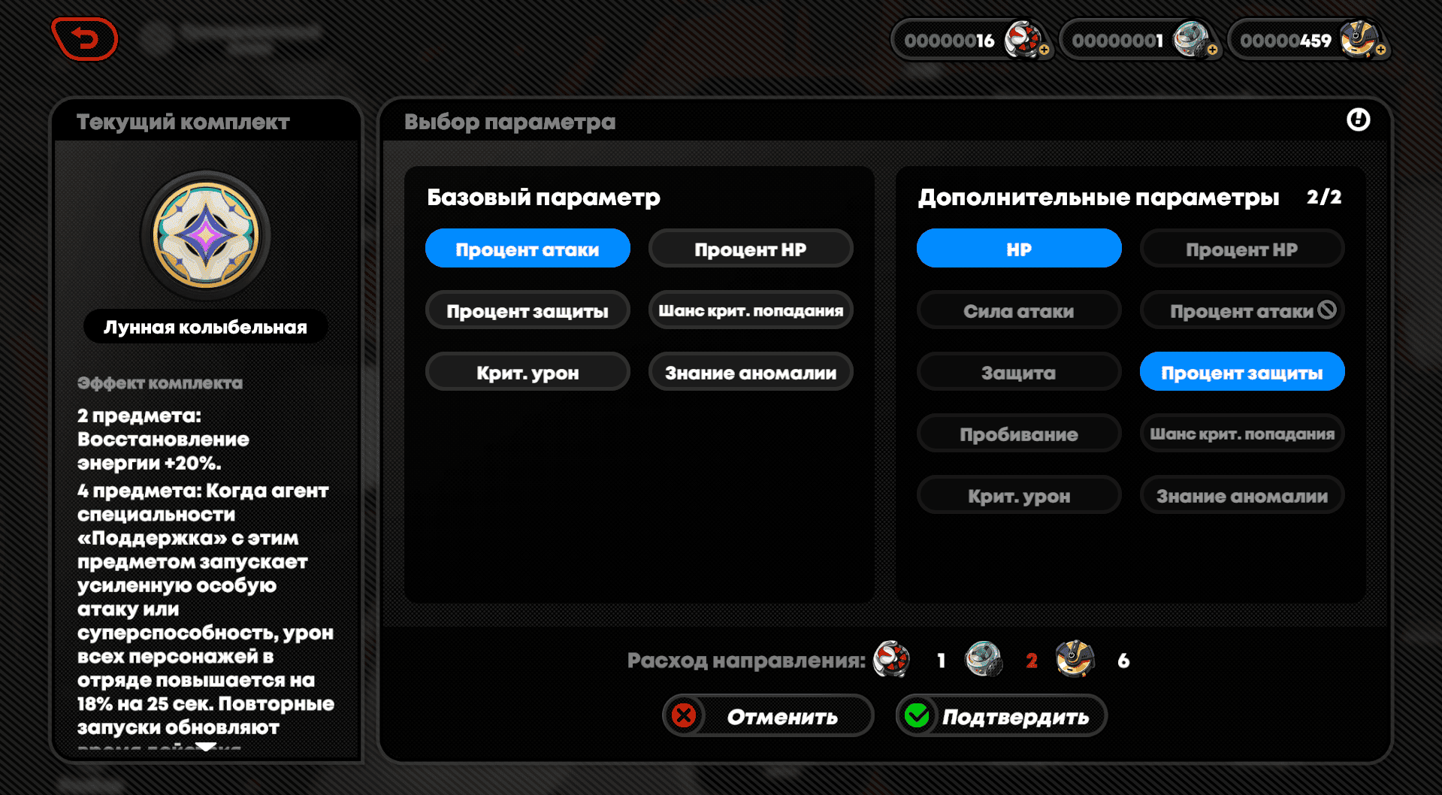This screenshot has height=795, width=1442.
Task: Click the Лунная колыбельная set disc icon
Action: 206,236
